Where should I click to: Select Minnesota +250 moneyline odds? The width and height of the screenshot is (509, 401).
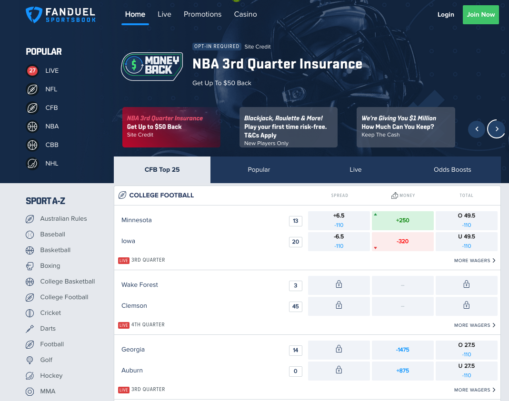point(402,220)
